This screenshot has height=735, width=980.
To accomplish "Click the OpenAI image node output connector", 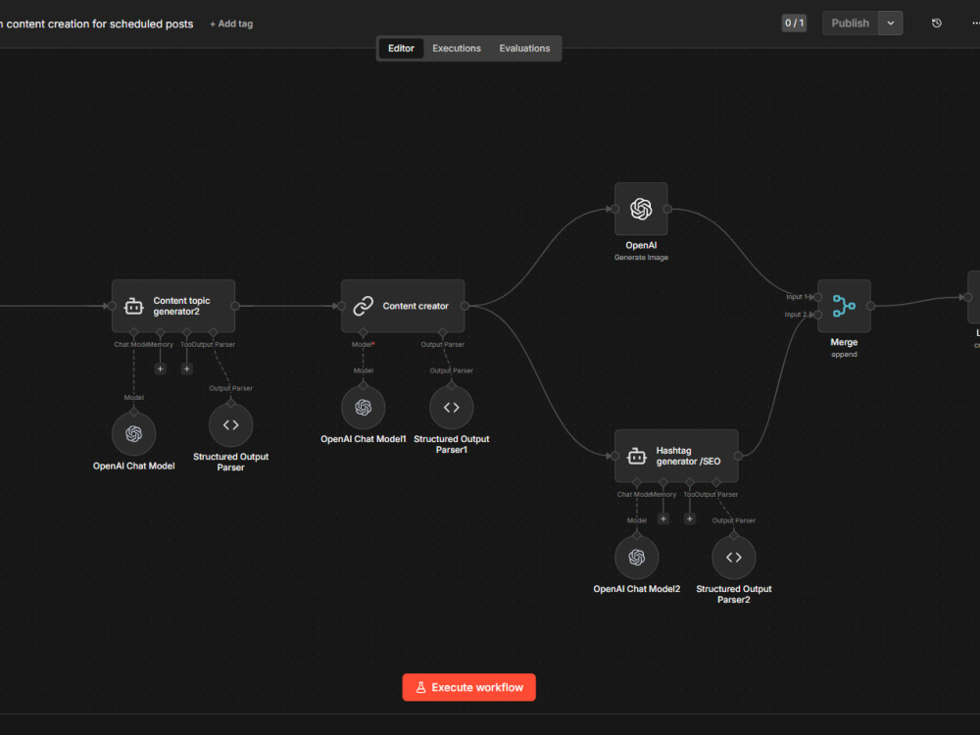I will (x=667, y=209).
